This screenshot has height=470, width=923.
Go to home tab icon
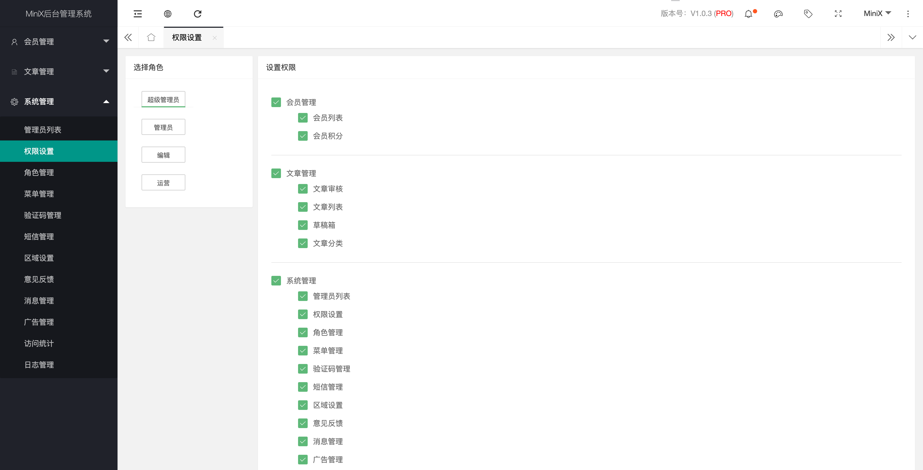coord(151,37)
